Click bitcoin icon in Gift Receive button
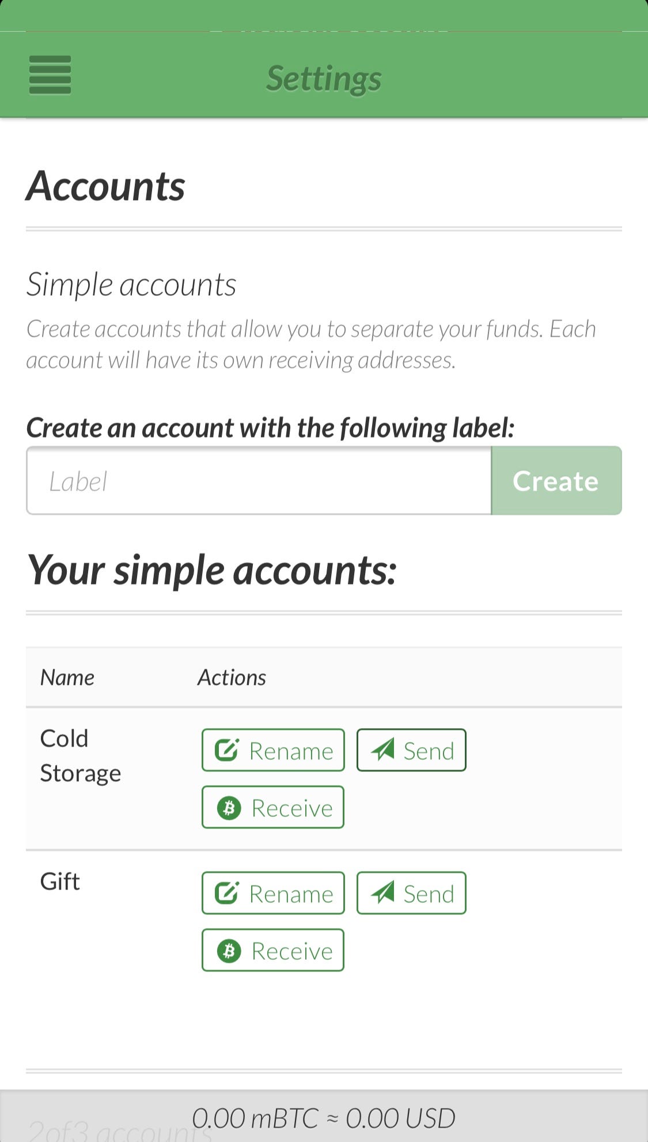The height and width of the screenshot is (1142, 648). pos(229,951)
